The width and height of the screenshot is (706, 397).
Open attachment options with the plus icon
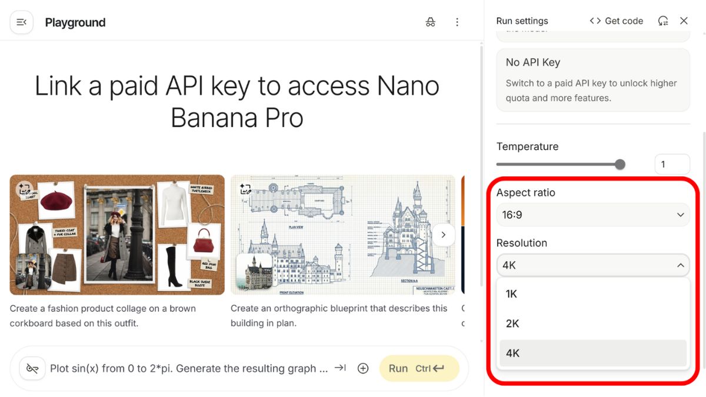click(363, 368)
